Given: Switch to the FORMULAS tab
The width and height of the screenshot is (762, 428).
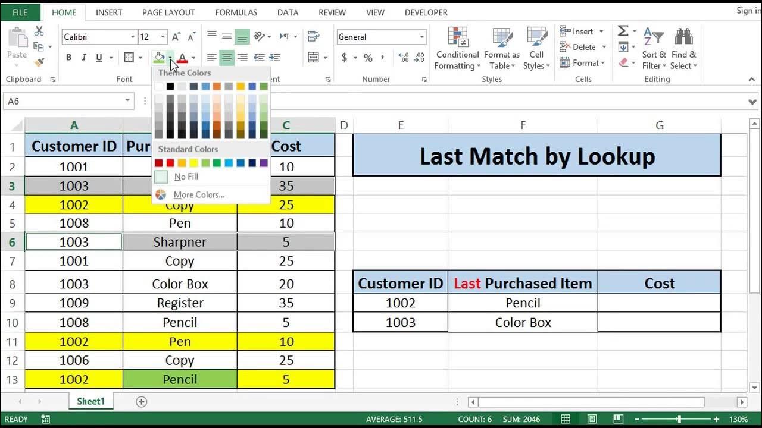Looking at the screenshot, I should [236, 12].
